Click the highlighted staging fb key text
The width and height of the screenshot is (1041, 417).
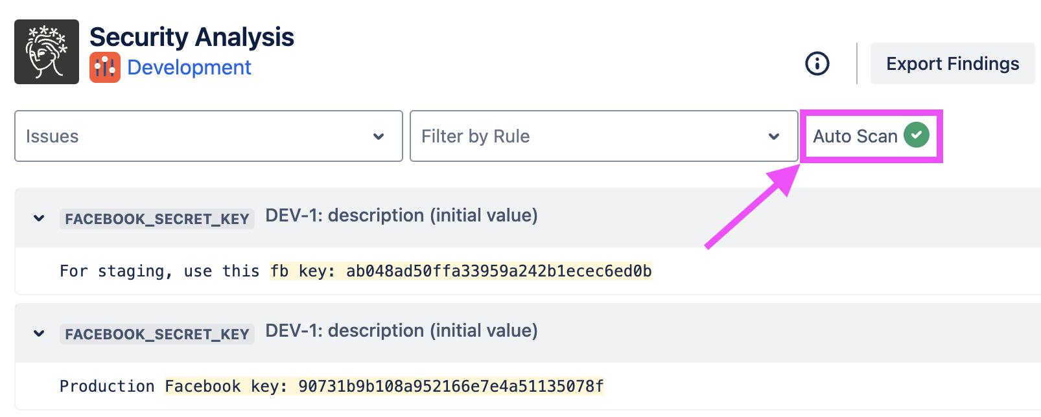pyautogui.click(x=460, y=271)
